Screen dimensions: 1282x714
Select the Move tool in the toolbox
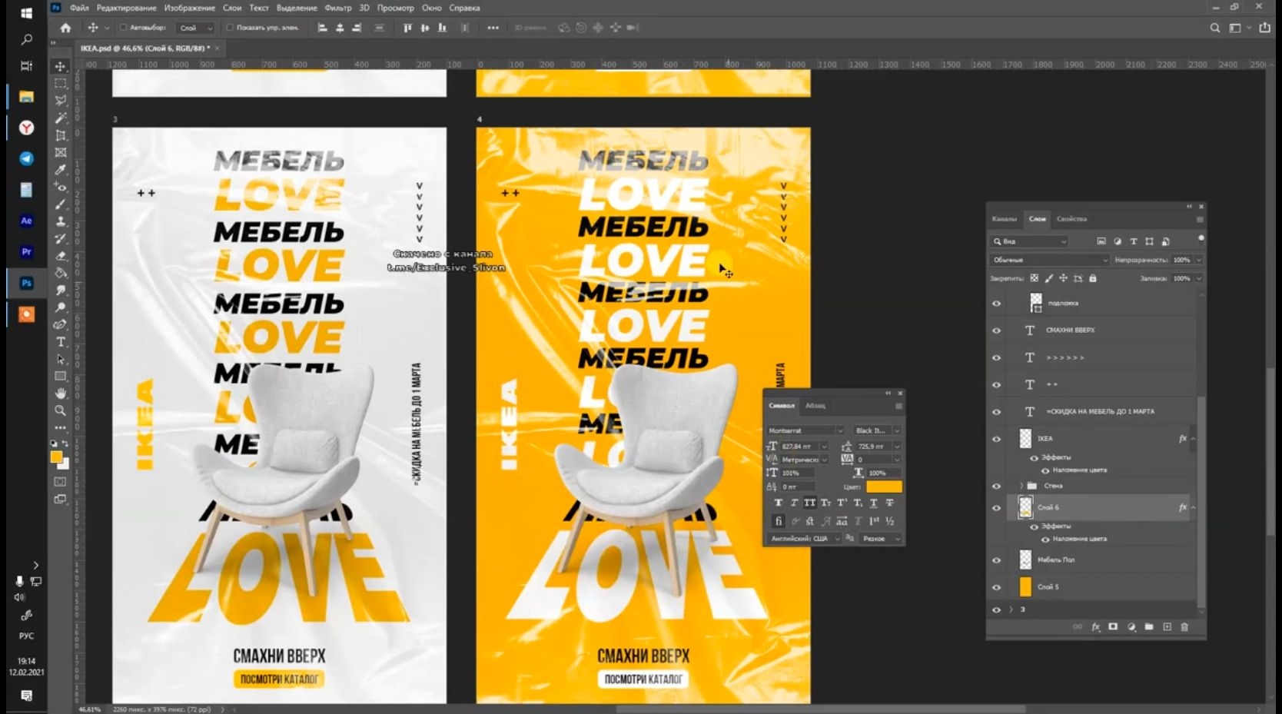[x=60, y=66]
